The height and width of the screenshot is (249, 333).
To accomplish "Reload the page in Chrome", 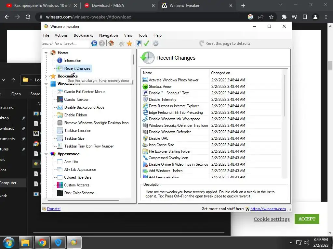I will 28,17.
